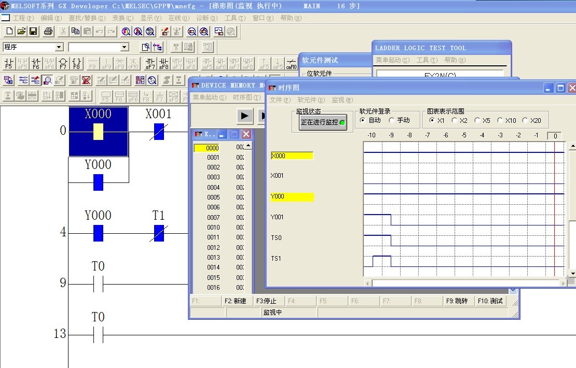Click the Save project floppy icon
The width and height of the screenshot is (576, 368).
(x=33, y=32)
